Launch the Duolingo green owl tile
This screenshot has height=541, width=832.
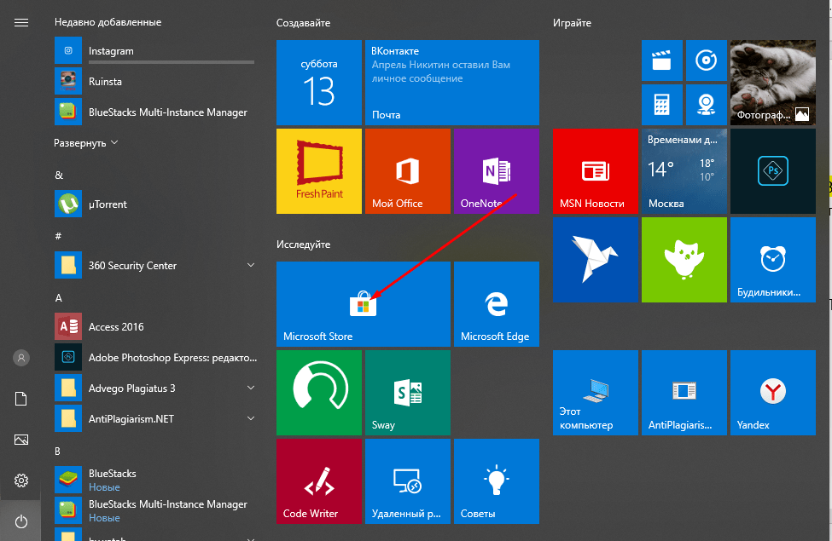pos(684,260)
